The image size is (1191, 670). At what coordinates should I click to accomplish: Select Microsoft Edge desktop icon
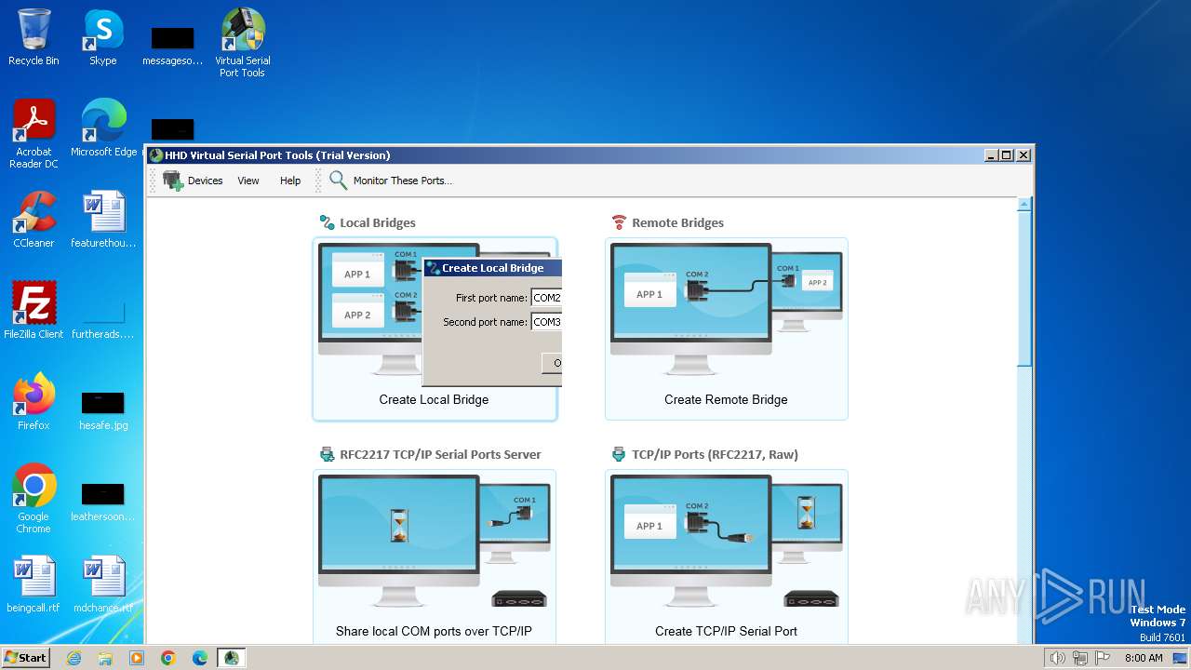[x=103, y=128]
